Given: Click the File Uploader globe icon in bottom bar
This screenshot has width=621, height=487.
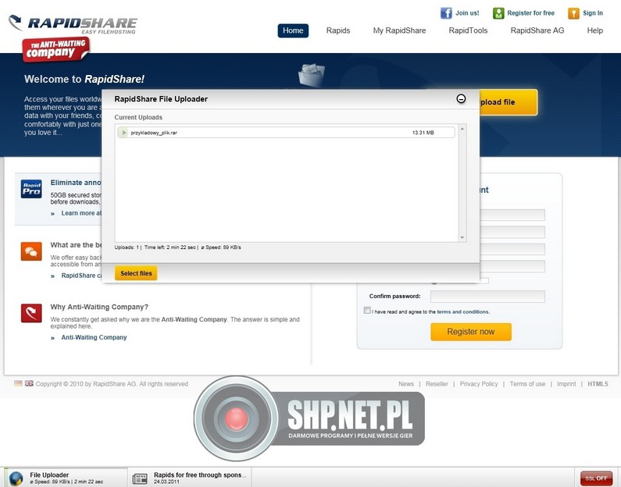Looking at the screenshot, I should [x=16, y=478].
